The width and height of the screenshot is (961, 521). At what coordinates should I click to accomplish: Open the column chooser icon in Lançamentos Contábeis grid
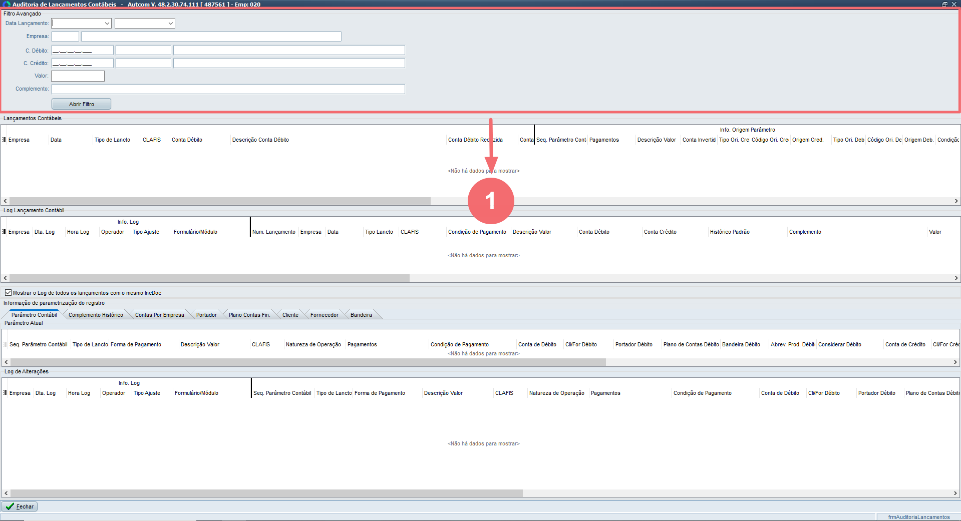(5, 140)
